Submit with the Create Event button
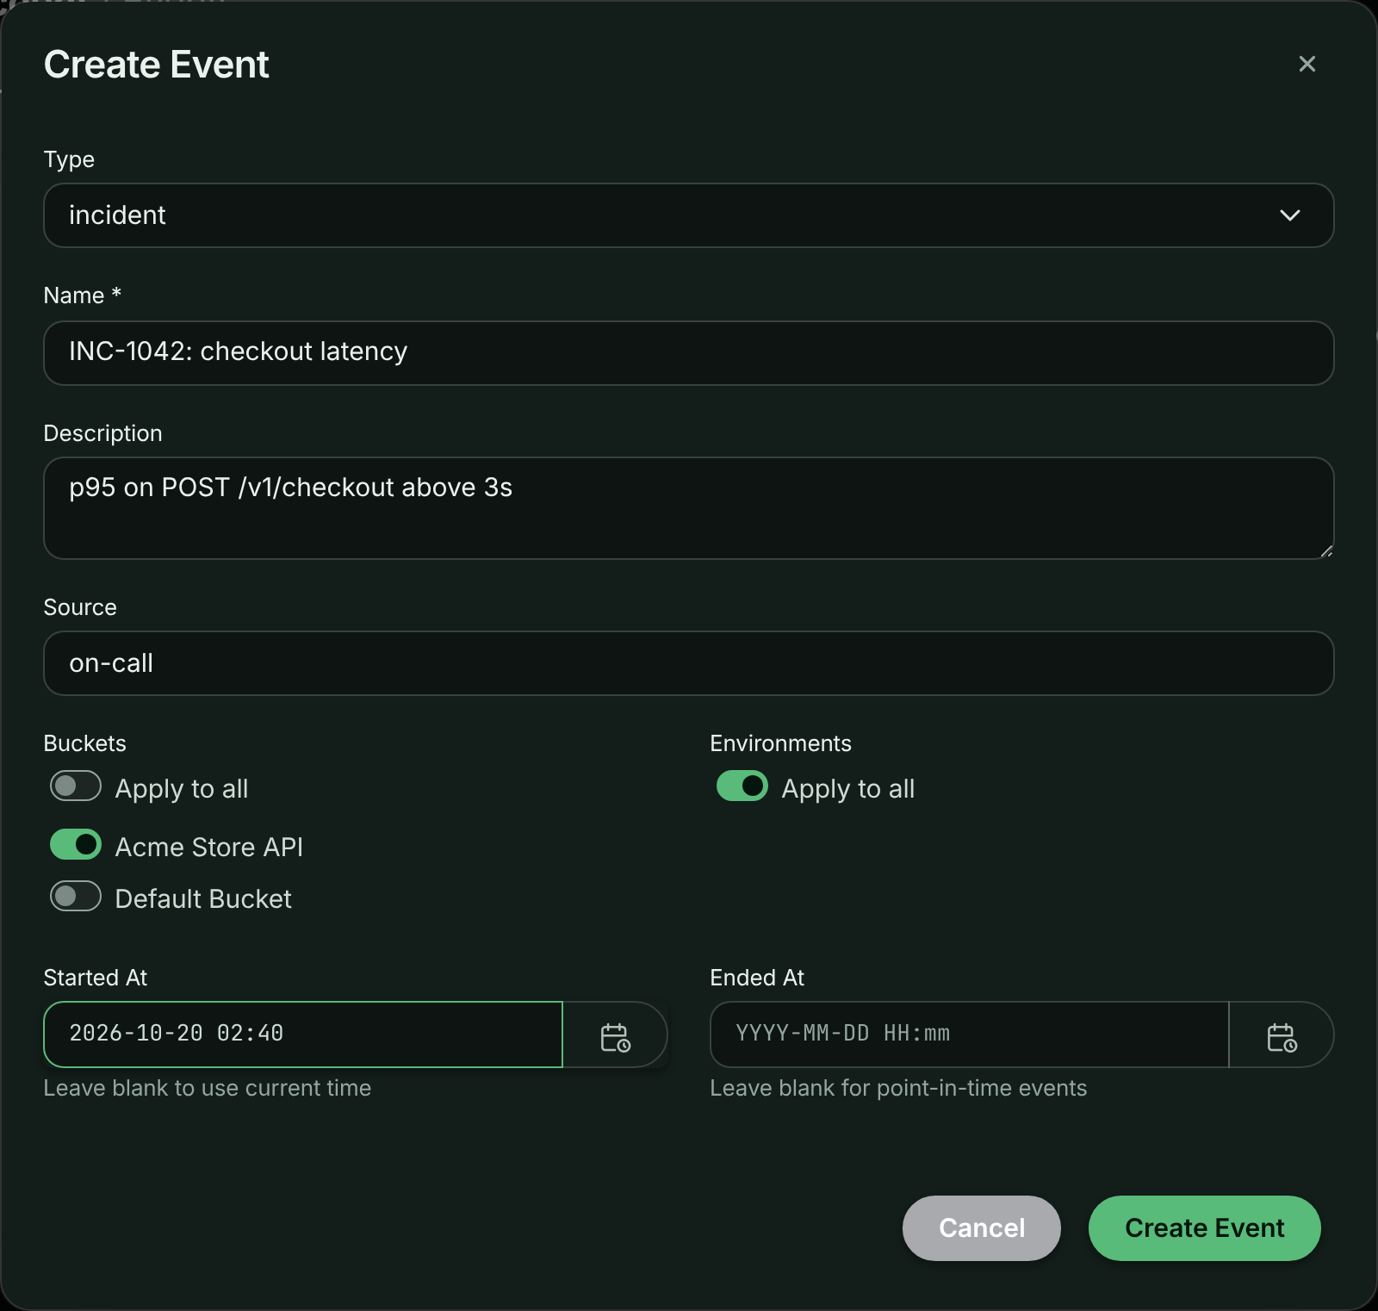The image size is (1378, 1311). tap(1205, 1228)
